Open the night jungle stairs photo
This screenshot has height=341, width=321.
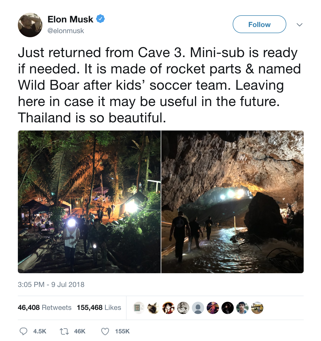point(89,202)
